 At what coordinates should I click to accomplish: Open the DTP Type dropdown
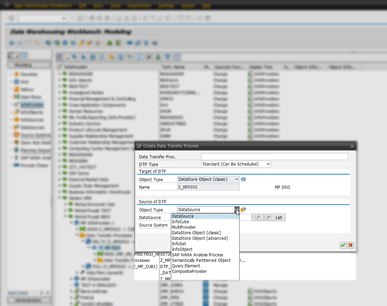click(x=269, y=164)
